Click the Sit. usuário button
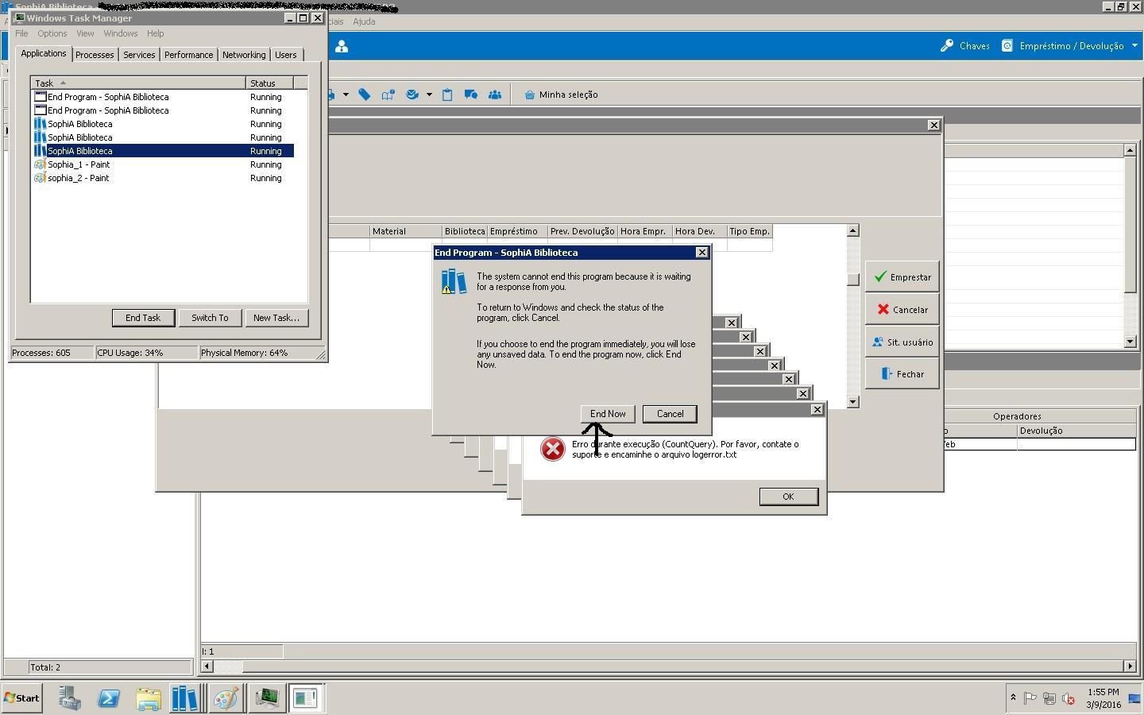The width and height of the screenshot is (1144, 715). click(902, 342)
